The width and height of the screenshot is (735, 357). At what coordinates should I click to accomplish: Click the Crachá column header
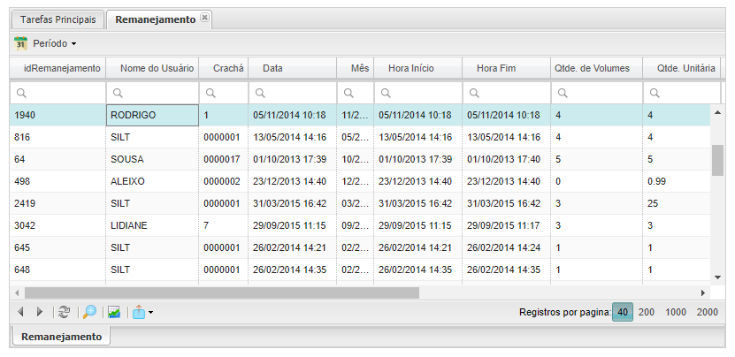[x=224, y=68]
